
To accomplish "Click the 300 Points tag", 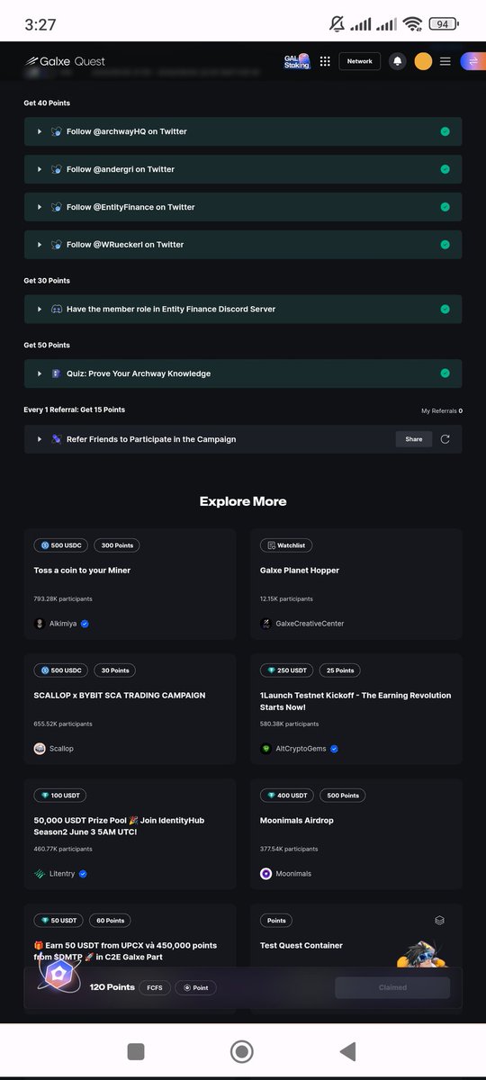I will pos(117,545).
